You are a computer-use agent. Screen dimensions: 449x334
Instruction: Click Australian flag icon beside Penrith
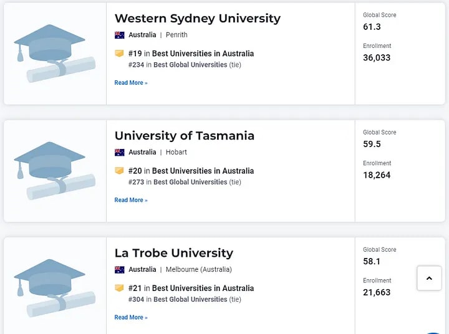click(120, 35)
